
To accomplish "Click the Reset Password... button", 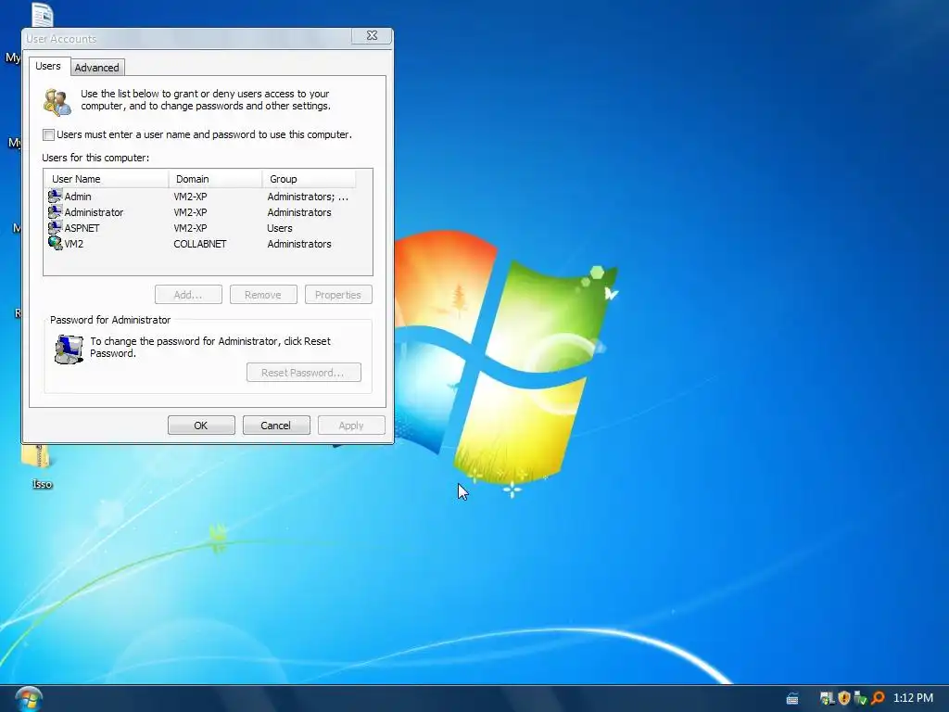I will click(x=304, y=373).
